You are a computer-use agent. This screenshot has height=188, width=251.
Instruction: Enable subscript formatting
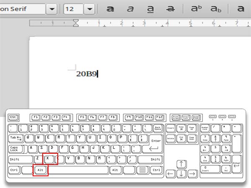pyautogui.click(x=216, y=9)
